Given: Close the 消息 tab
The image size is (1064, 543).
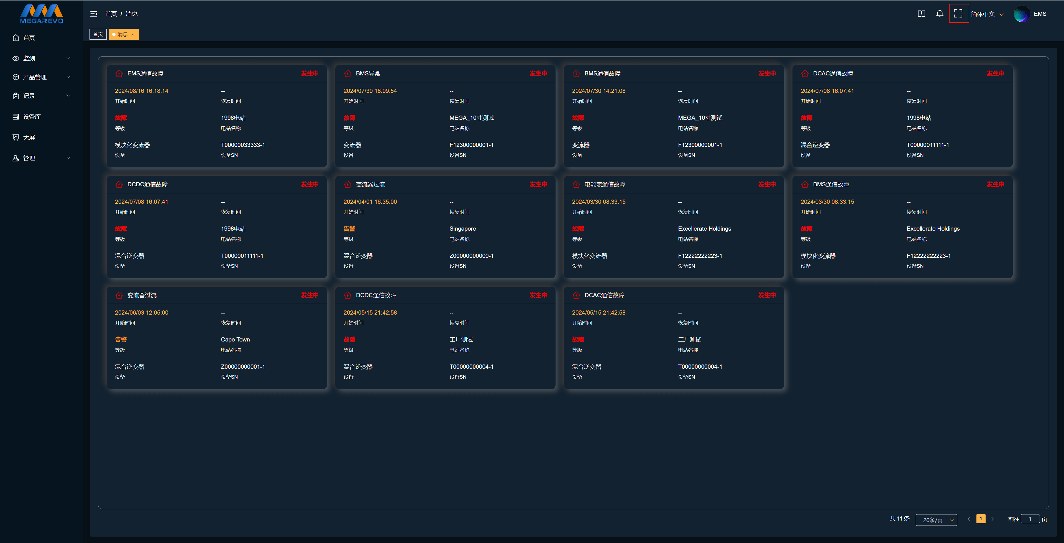Looking at the screenshot, I should tap(132, 35).
